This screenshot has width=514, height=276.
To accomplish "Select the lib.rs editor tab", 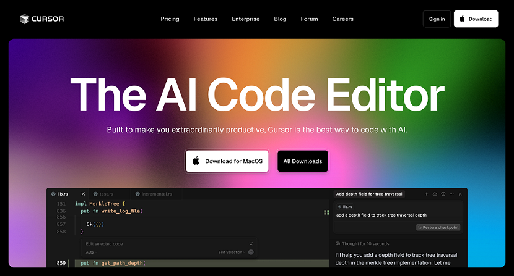I will (68, 194).
